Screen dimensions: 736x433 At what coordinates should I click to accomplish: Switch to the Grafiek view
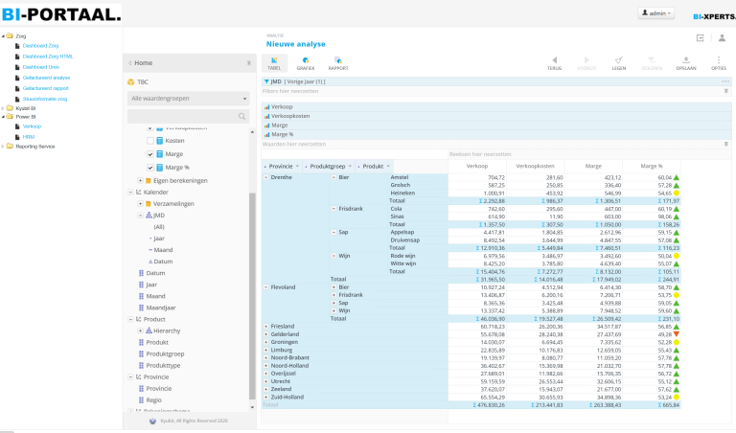click(x=305, y=62)
